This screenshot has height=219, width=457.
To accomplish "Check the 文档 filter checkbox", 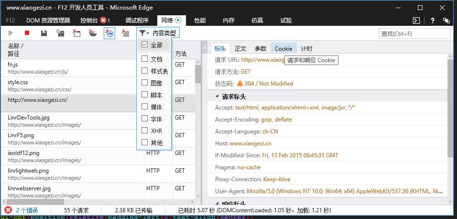I will pyautogui.click(x=144, y=59).
